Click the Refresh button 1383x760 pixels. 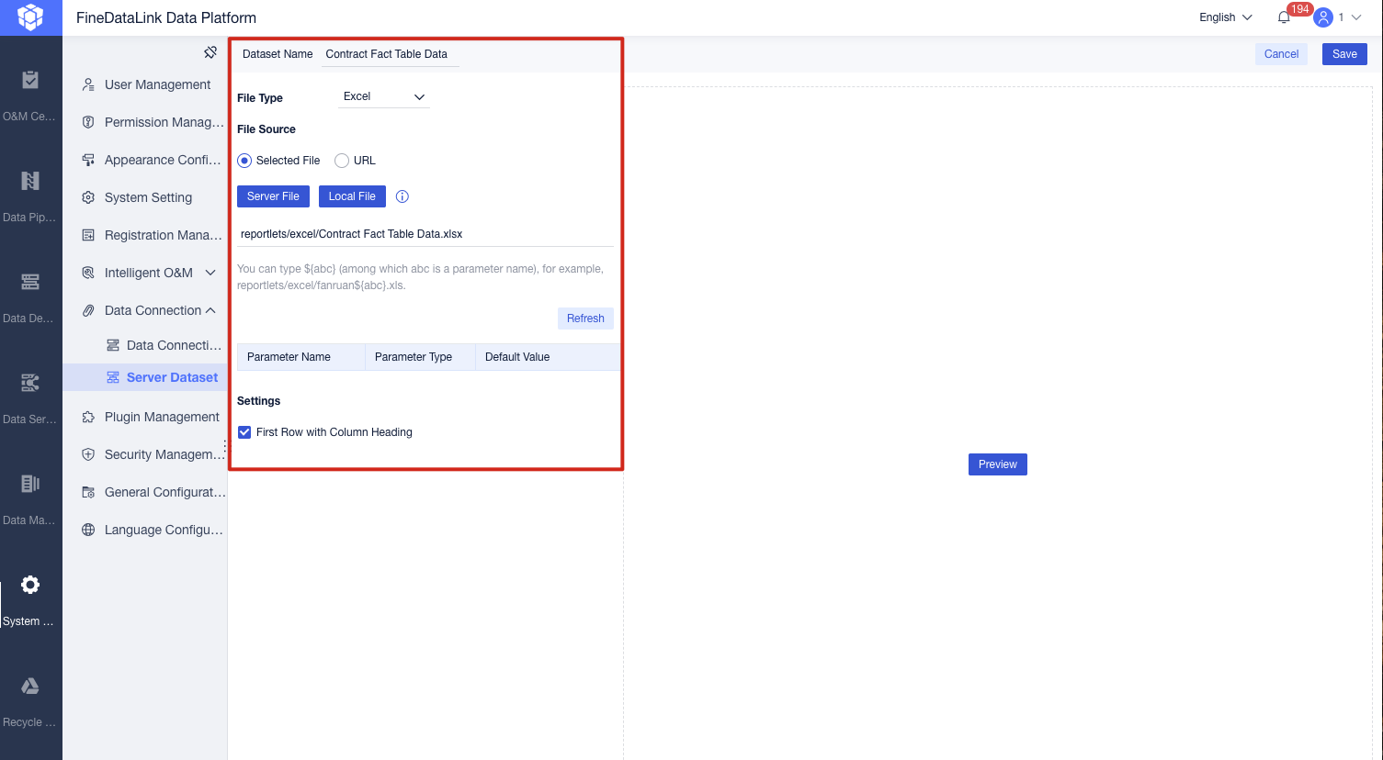(x=585, y=319)
